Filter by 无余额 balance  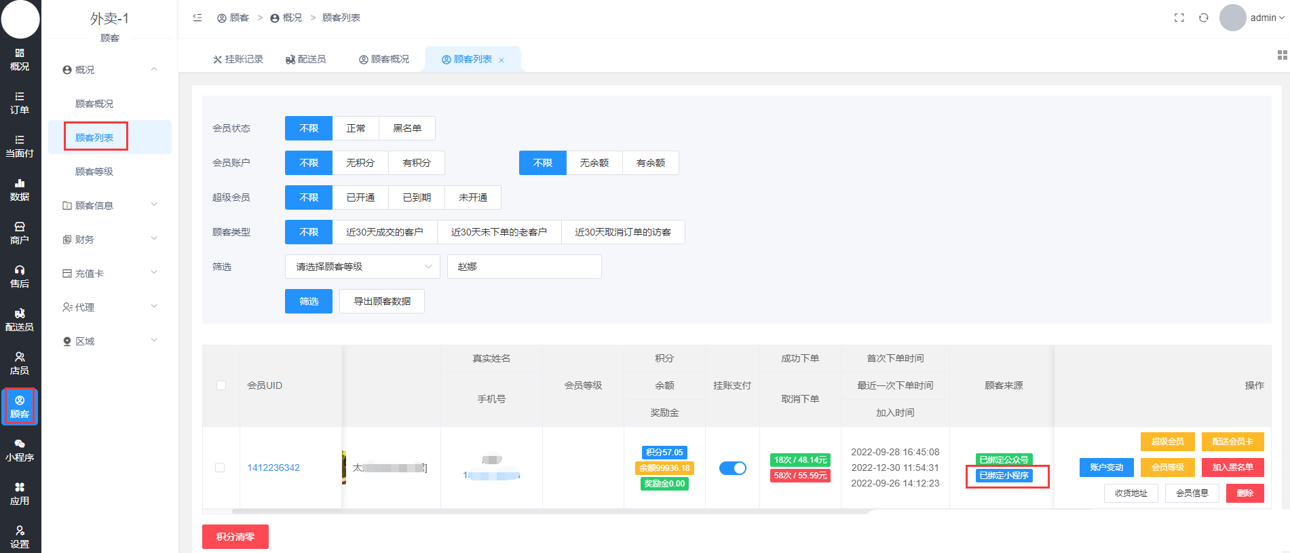pyautogui.click(x=594, y=163)
